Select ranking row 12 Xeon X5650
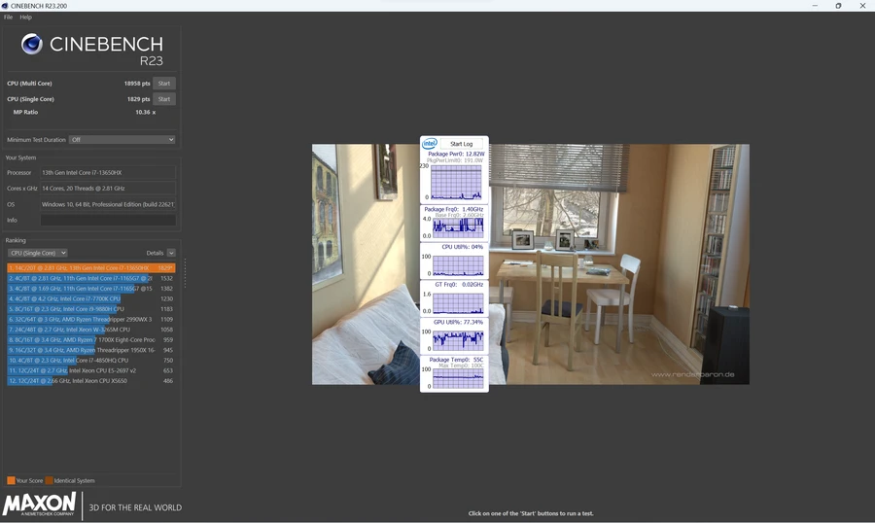 [x=91, y=381]
